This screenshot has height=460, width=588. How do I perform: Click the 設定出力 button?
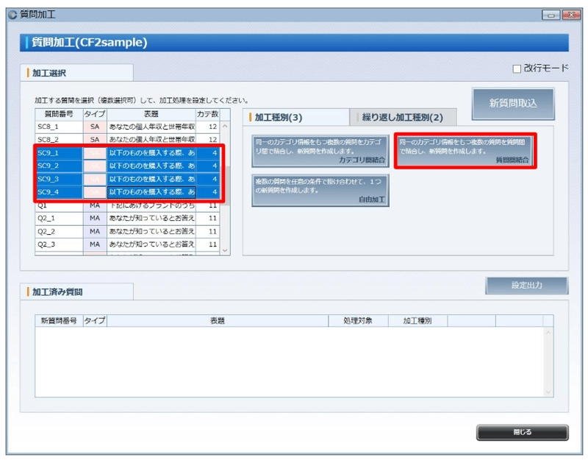point(527,287)
